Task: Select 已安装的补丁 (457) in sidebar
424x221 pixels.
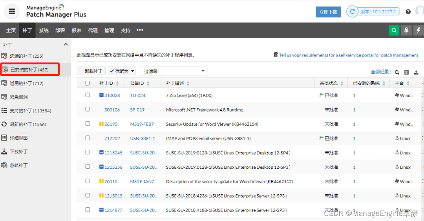Action: 30,69
